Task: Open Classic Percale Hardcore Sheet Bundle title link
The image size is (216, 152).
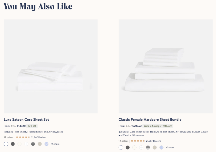Action: tap(150, 119)
